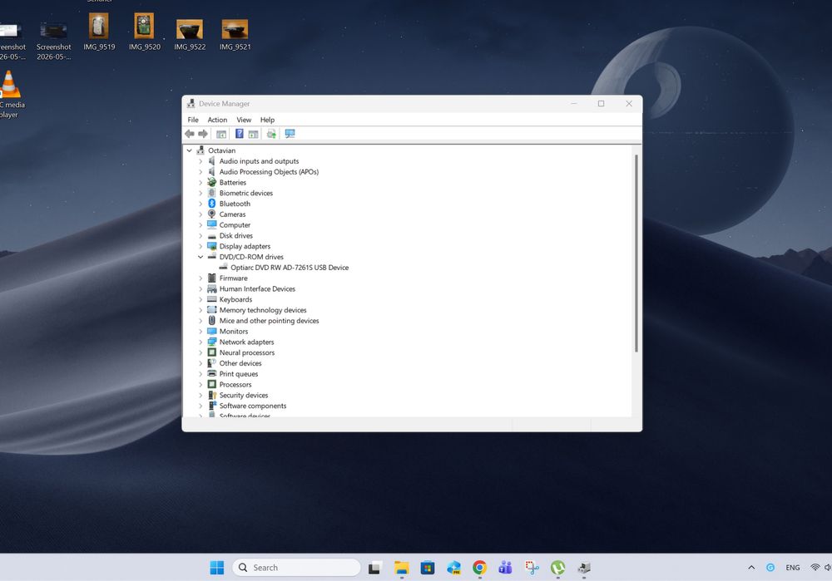Select the VLC media player desktop shortcut
The image size is (832, 581).
(x=9, y=95)
